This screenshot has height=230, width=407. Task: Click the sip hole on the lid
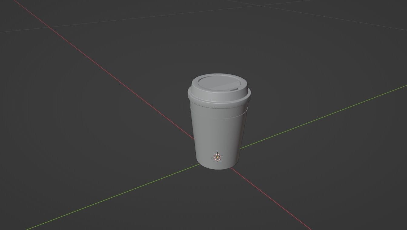point(233,90)
